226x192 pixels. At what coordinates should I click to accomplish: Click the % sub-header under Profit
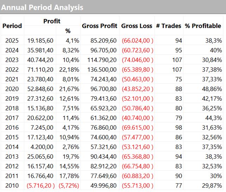68,31
